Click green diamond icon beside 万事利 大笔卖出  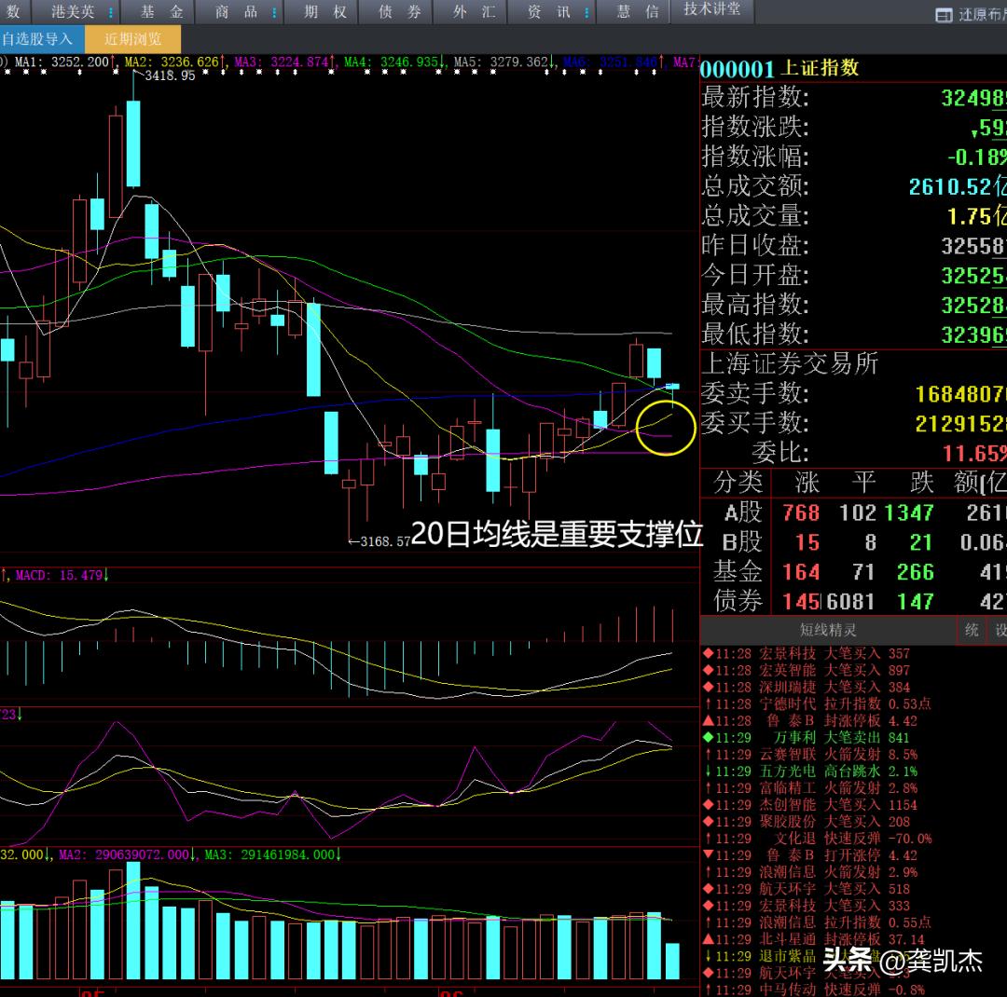point(707,738)
